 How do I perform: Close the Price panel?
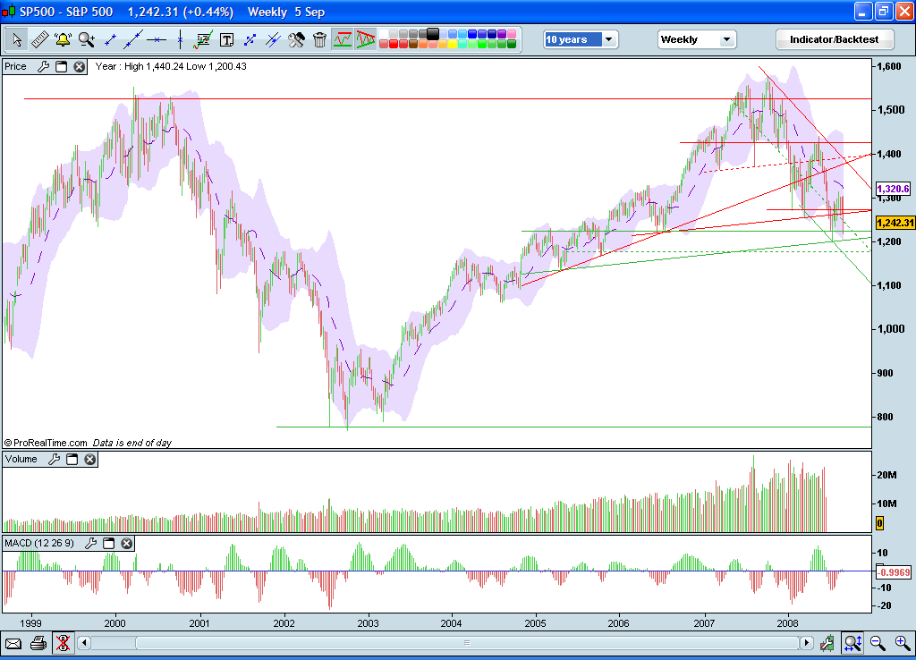tap(80, 66)
